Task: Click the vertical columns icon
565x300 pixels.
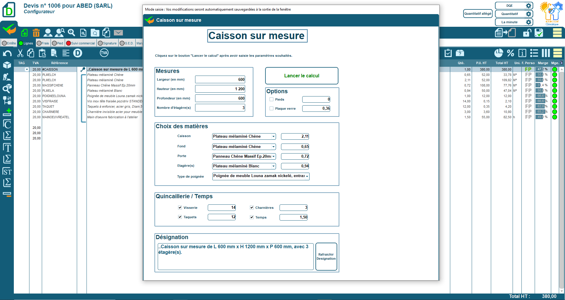Action: click(x=546, y=53)
